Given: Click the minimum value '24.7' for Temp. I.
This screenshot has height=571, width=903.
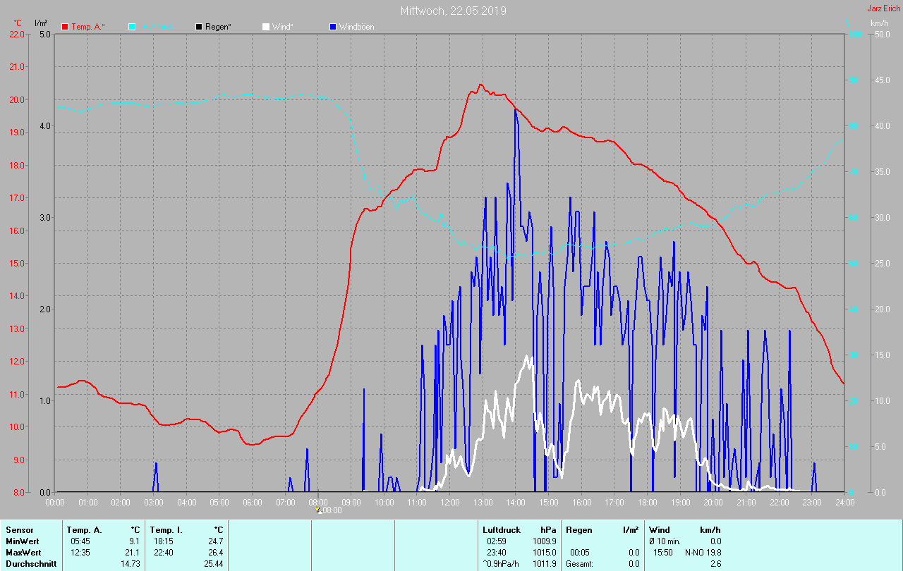Looking at the screenshot, I should point(214,541).
